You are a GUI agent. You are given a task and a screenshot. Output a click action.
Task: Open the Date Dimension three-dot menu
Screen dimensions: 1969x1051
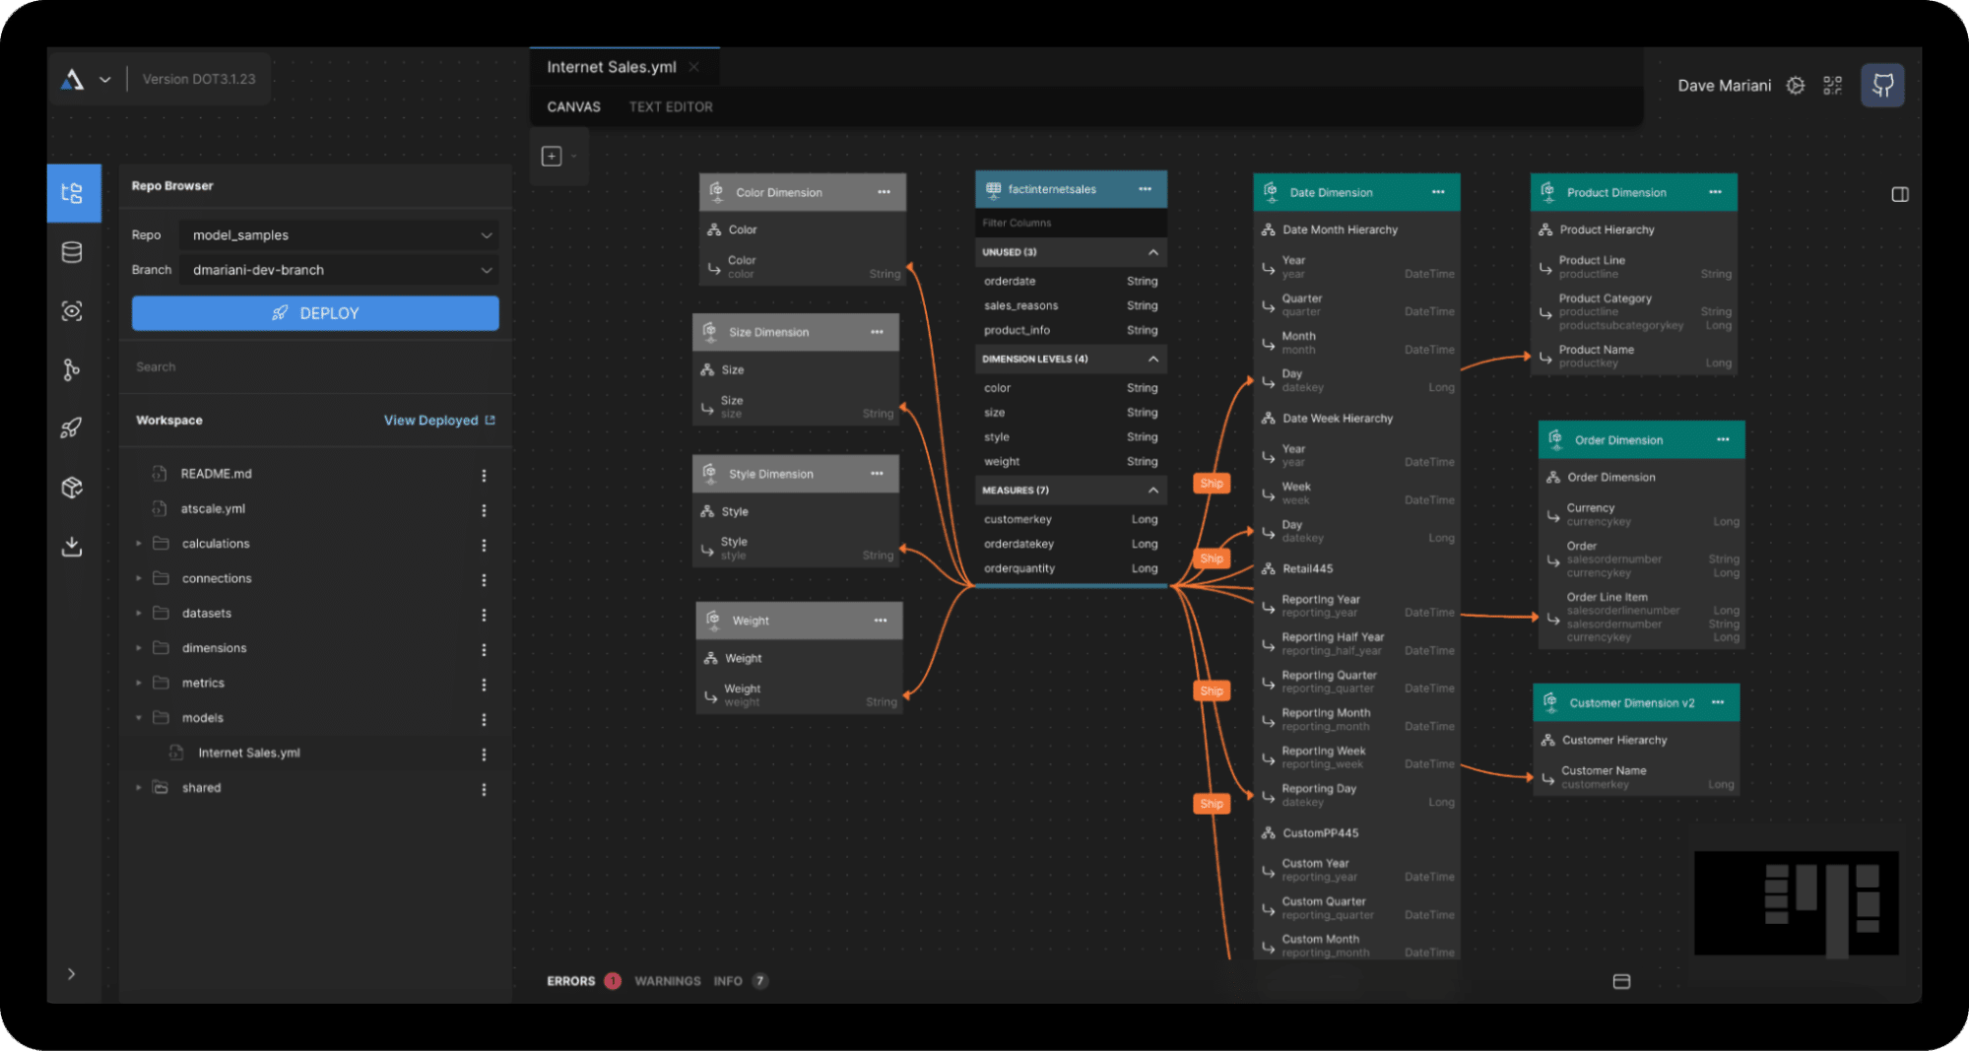[x=1438, y=192]
